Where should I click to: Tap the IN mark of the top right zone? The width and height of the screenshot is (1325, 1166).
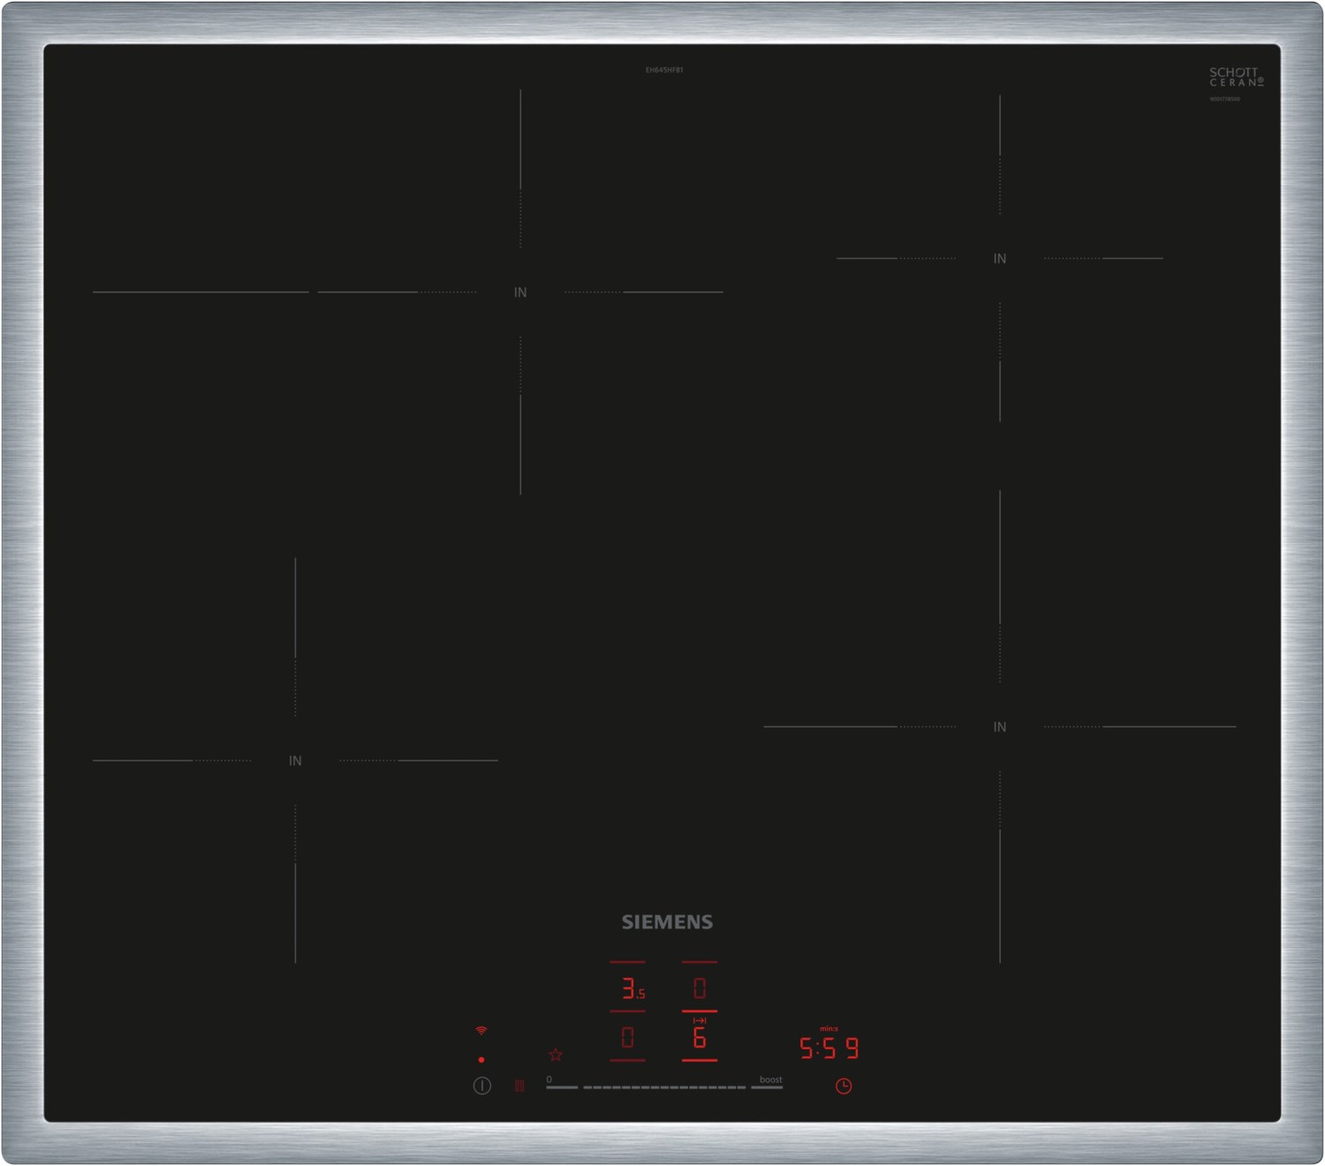tap(1000, 259)
